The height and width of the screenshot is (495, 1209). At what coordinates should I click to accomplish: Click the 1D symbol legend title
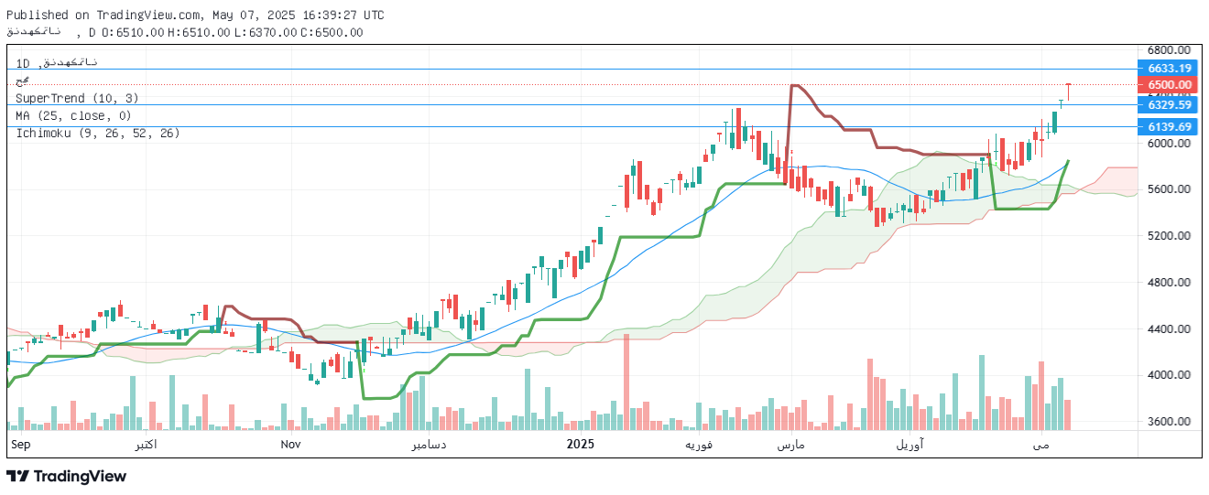pyautogui.click(x=57, y=63)
